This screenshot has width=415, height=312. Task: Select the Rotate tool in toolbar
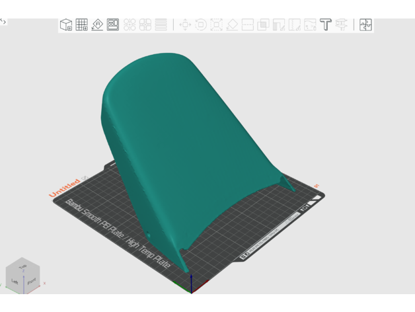tap(201, 25)
